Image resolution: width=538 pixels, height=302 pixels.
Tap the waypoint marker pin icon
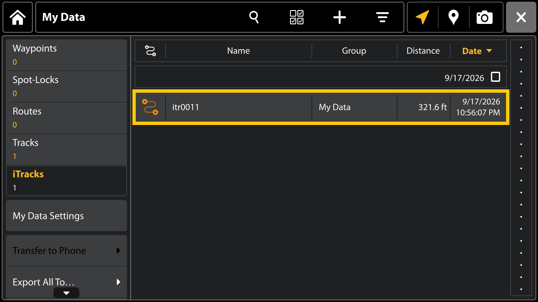[x=453, y=17]
